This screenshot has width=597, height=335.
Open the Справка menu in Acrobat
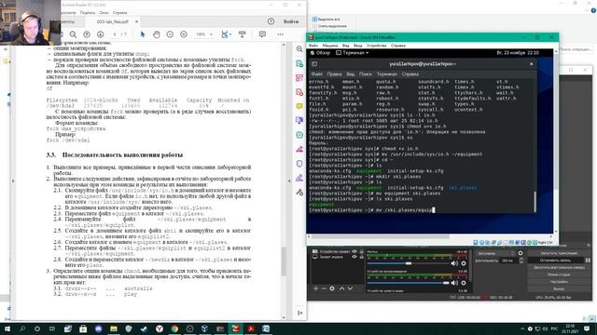pos(120,12)
